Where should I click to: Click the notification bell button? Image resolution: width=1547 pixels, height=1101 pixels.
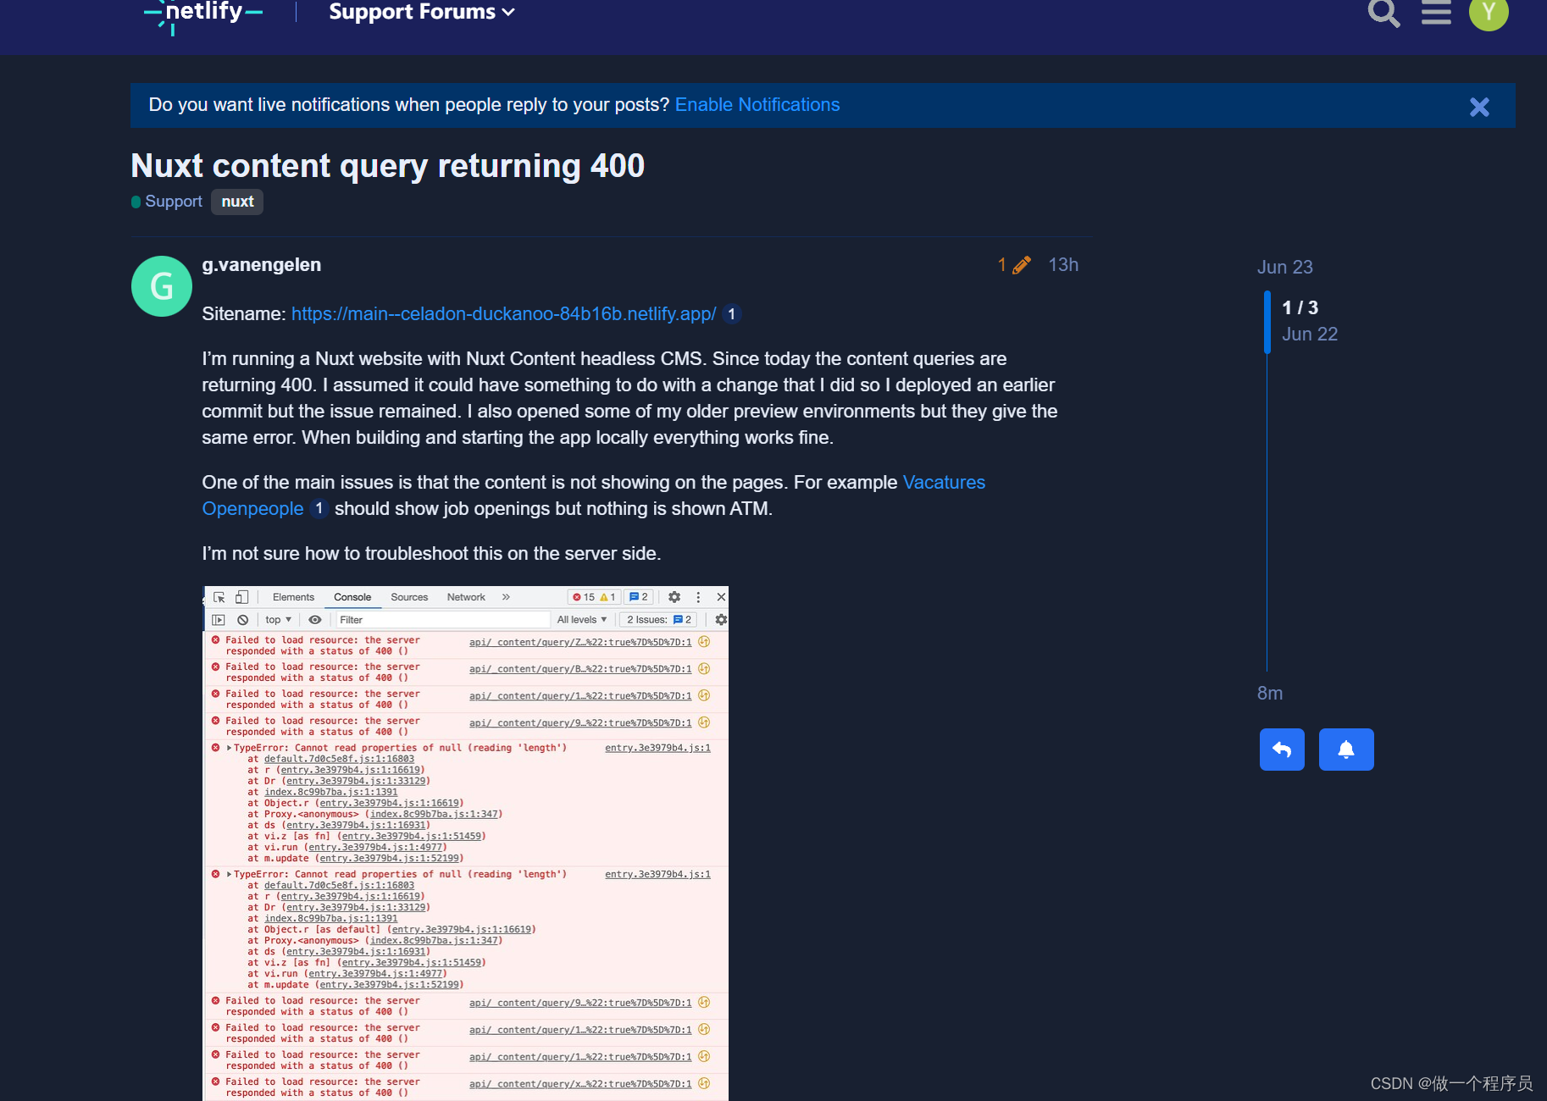pos(1346,750)
